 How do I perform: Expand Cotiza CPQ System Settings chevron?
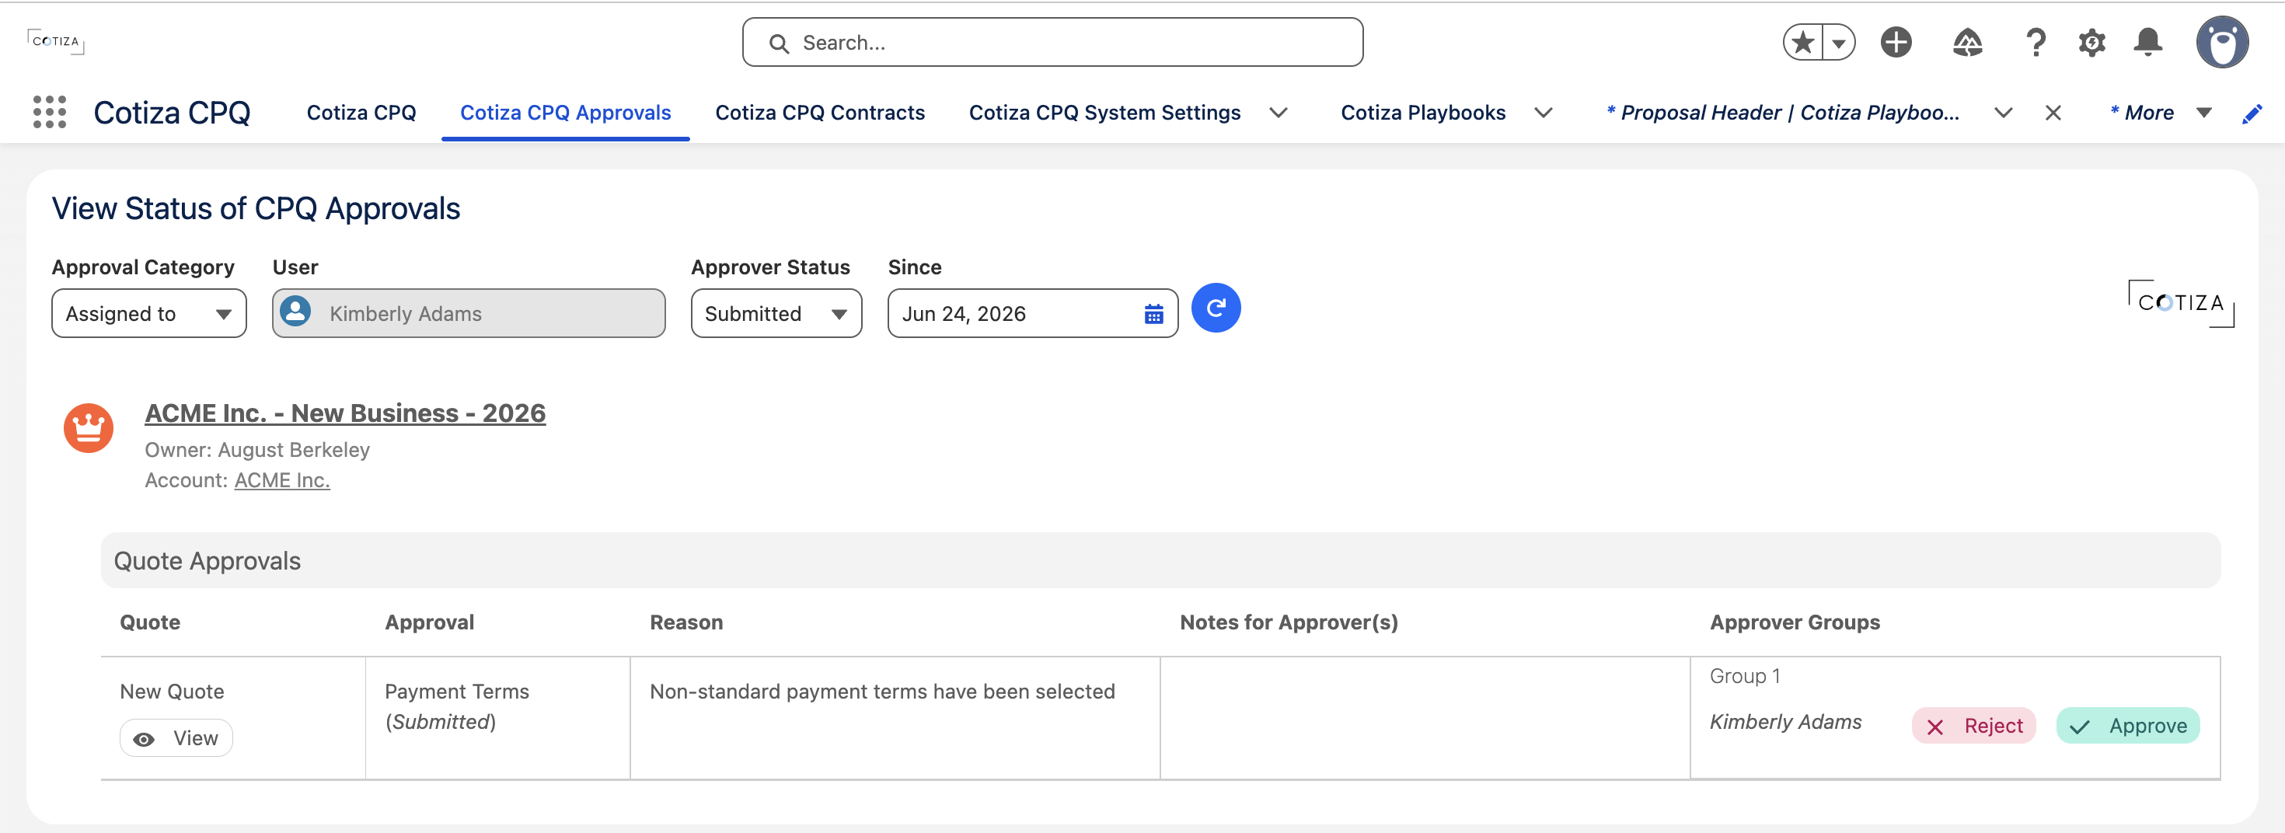[x=1277, y=113]
